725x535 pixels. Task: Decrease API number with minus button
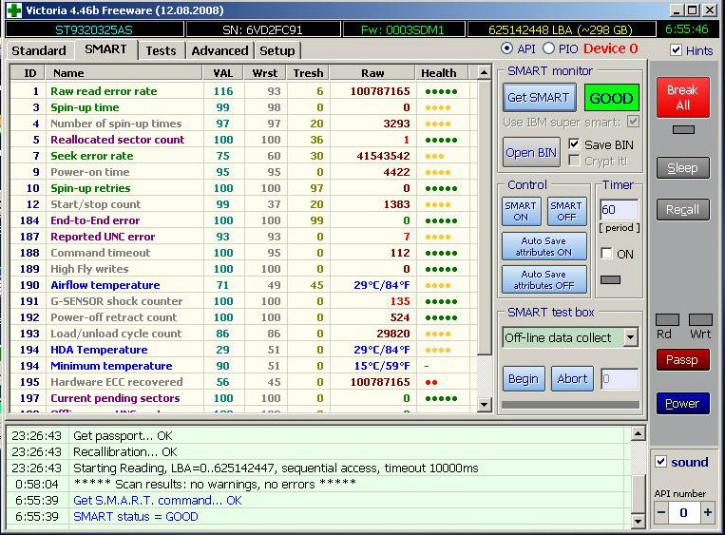(661, 512)
